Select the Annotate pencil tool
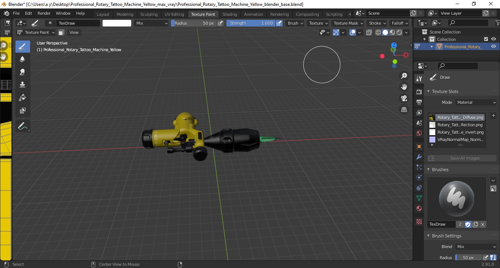The image size is (500, 268). point(22,126)
